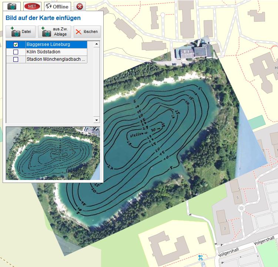
Task: Switch to the MET tab
Action: (32, 6)
